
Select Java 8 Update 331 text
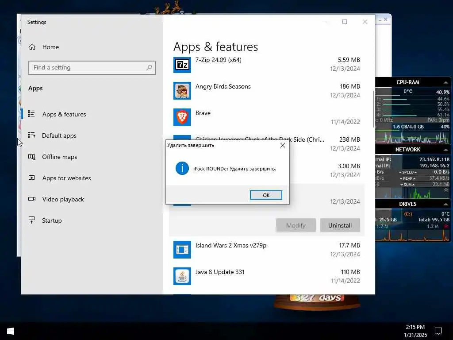[x=220, y=272]
